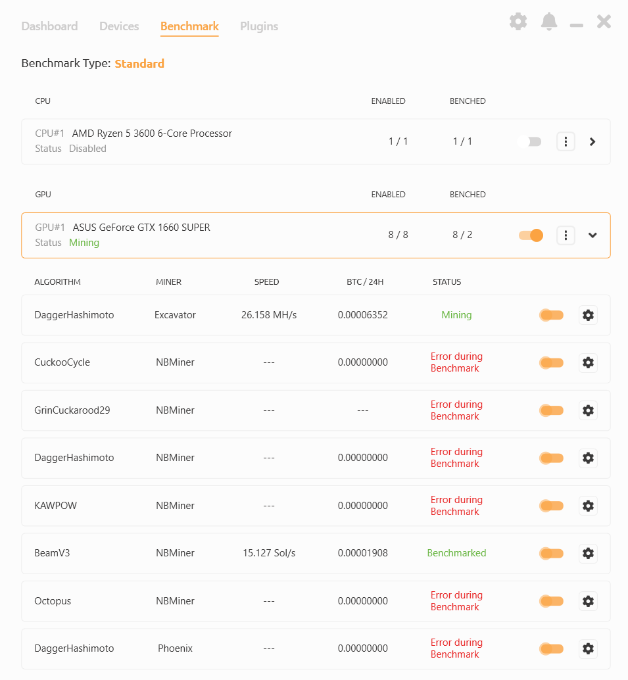Minimize the miner window
628x680 pixels.
[577, 25]
